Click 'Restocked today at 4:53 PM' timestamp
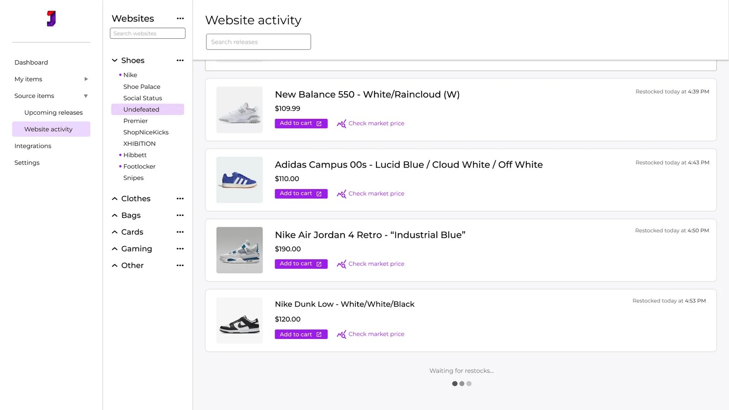 click(669, 301)
